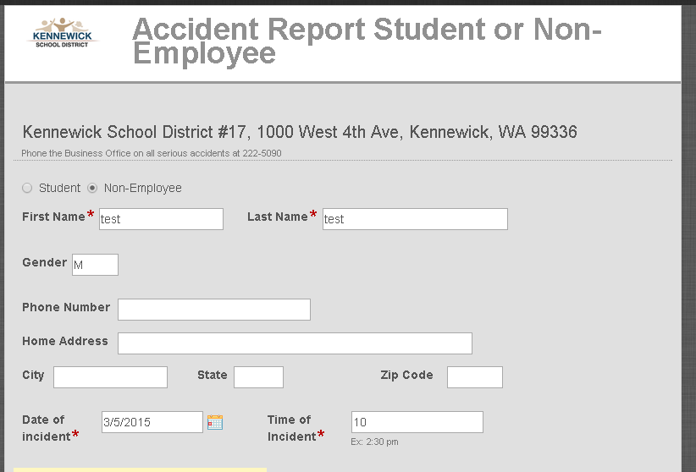Click the Accident Report page title

tap(367, 41)
